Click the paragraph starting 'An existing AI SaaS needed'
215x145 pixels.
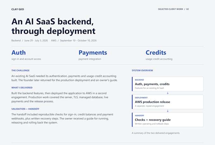64,78
